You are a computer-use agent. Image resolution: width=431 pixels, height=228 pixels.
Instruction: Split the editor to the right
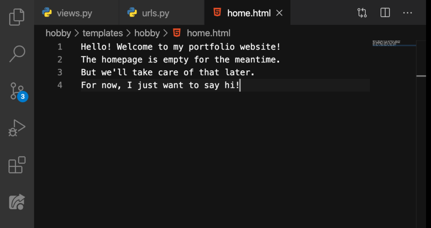tap(385, 13)
